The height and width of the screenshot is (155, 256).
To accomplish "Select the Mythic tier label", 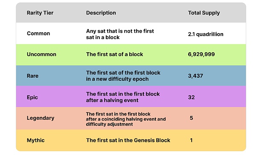I will [x=35, y=140].
